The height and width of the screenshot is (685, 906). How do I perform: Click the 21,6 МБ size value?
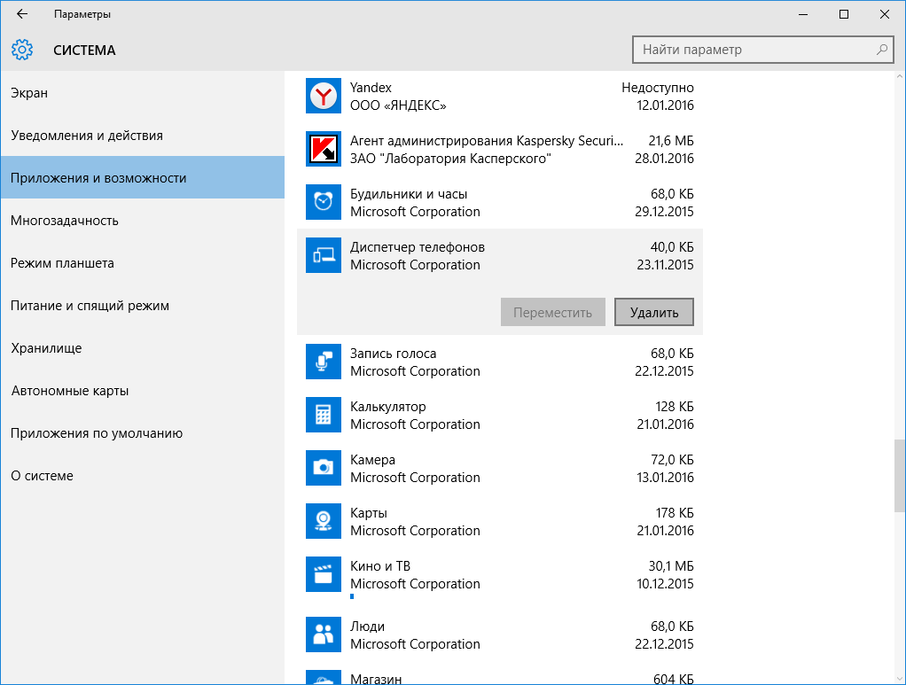(671, 141)
